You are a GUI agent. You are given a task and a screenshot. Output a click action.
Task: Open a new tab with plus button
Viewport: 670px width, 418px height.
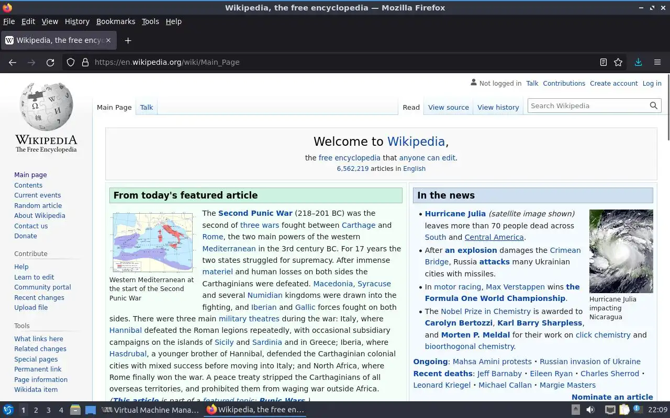128,40
